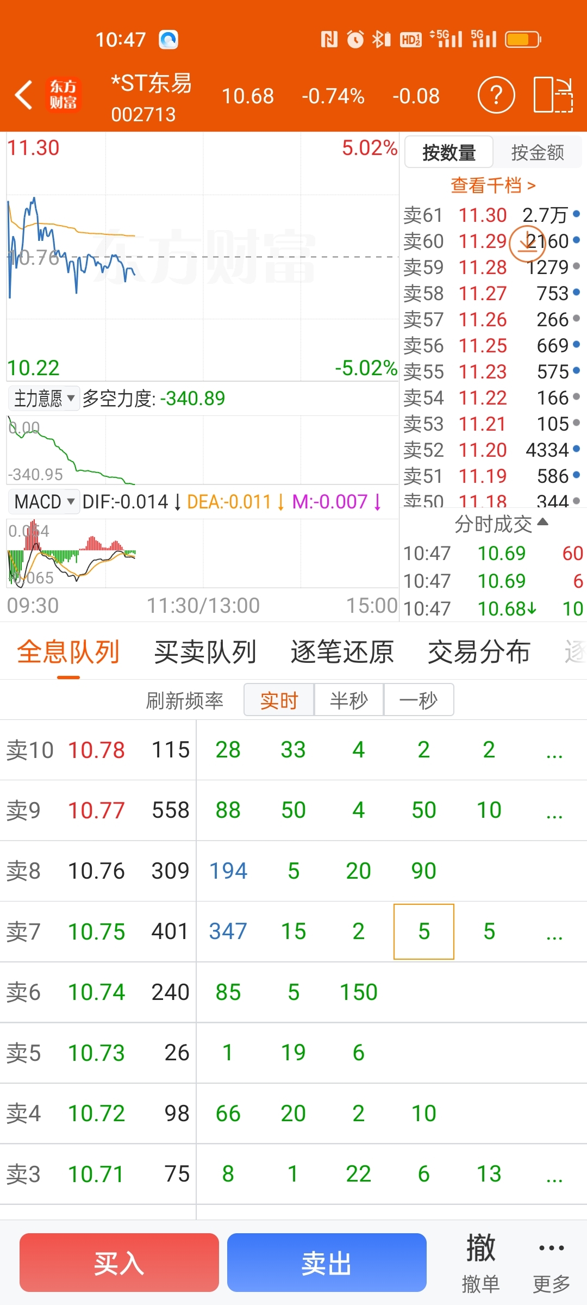Tap order 22 in 卖3 row
587x1305 pixels.
click(359, 1174)
